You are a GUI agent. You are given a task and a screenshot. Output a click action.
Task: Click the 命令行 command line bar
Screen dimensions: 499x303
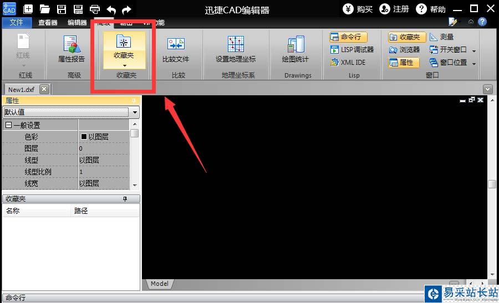tap(212, 298)
